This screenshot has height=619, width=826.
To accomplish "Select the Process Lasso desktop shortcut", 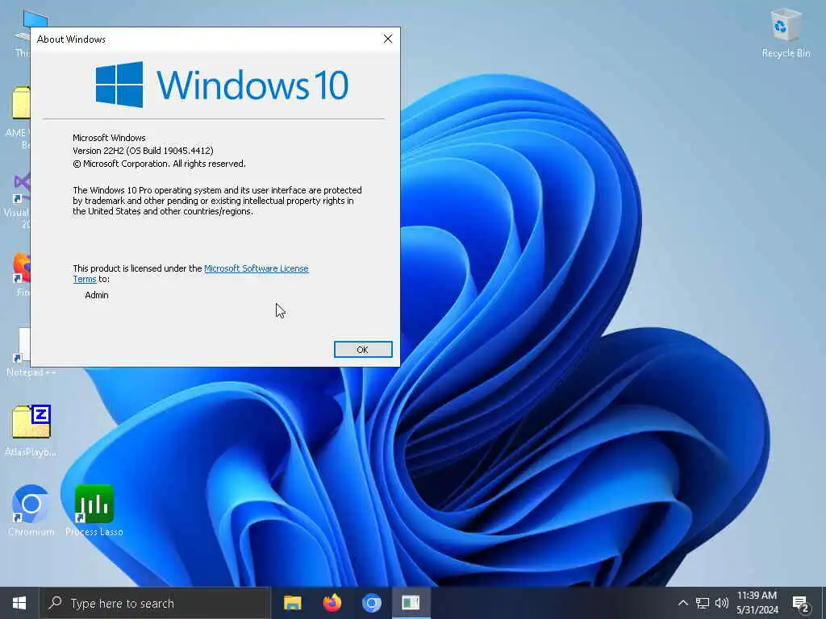I will click(94, 509).
